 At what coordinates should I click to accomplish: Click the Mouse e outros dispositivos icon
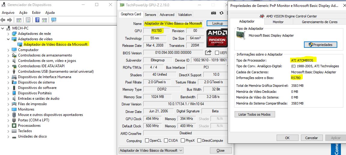[x=14, y=115]
